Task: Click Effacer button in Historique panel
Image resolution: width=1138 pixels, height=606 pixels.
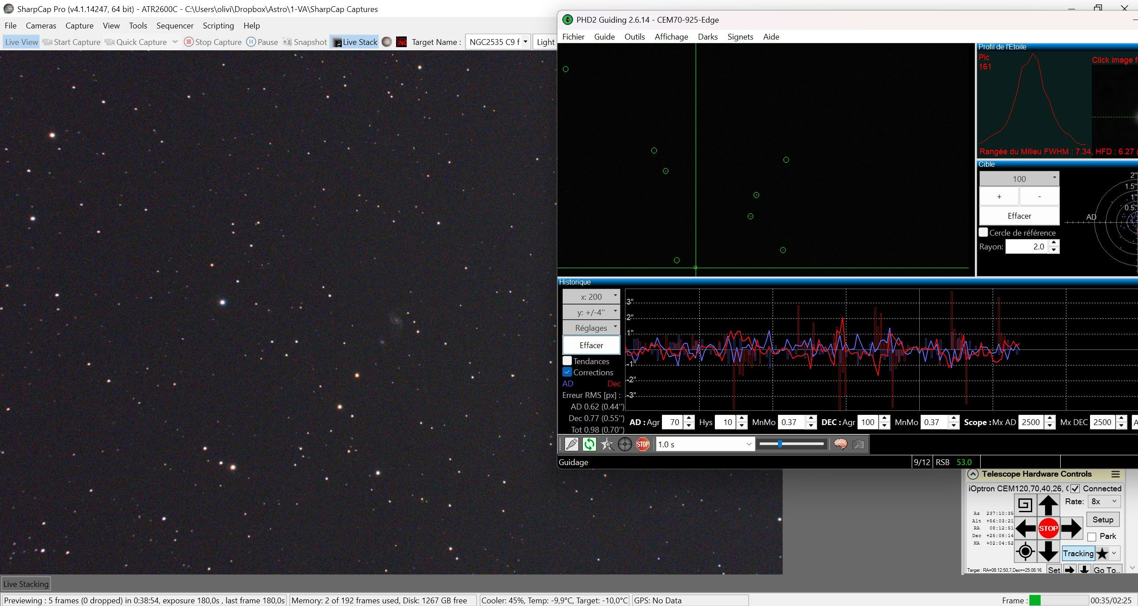Action: click(x=591, y=345)
